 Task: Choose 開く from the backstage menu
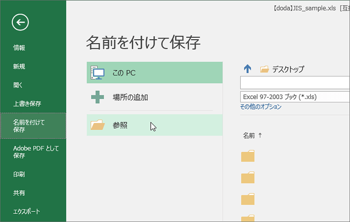pos(18,85)
